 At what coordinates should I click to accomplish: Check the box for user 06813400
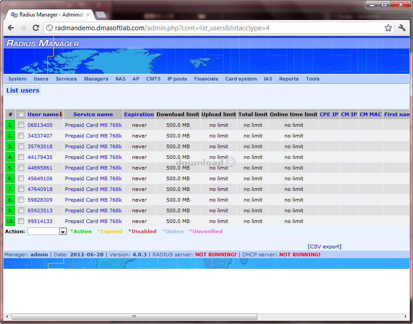pyautogui.click(x=21, y=125)
